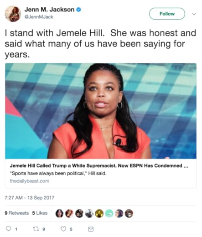
Task: Click the reply speech bubble icon
Action: point(8,229)
